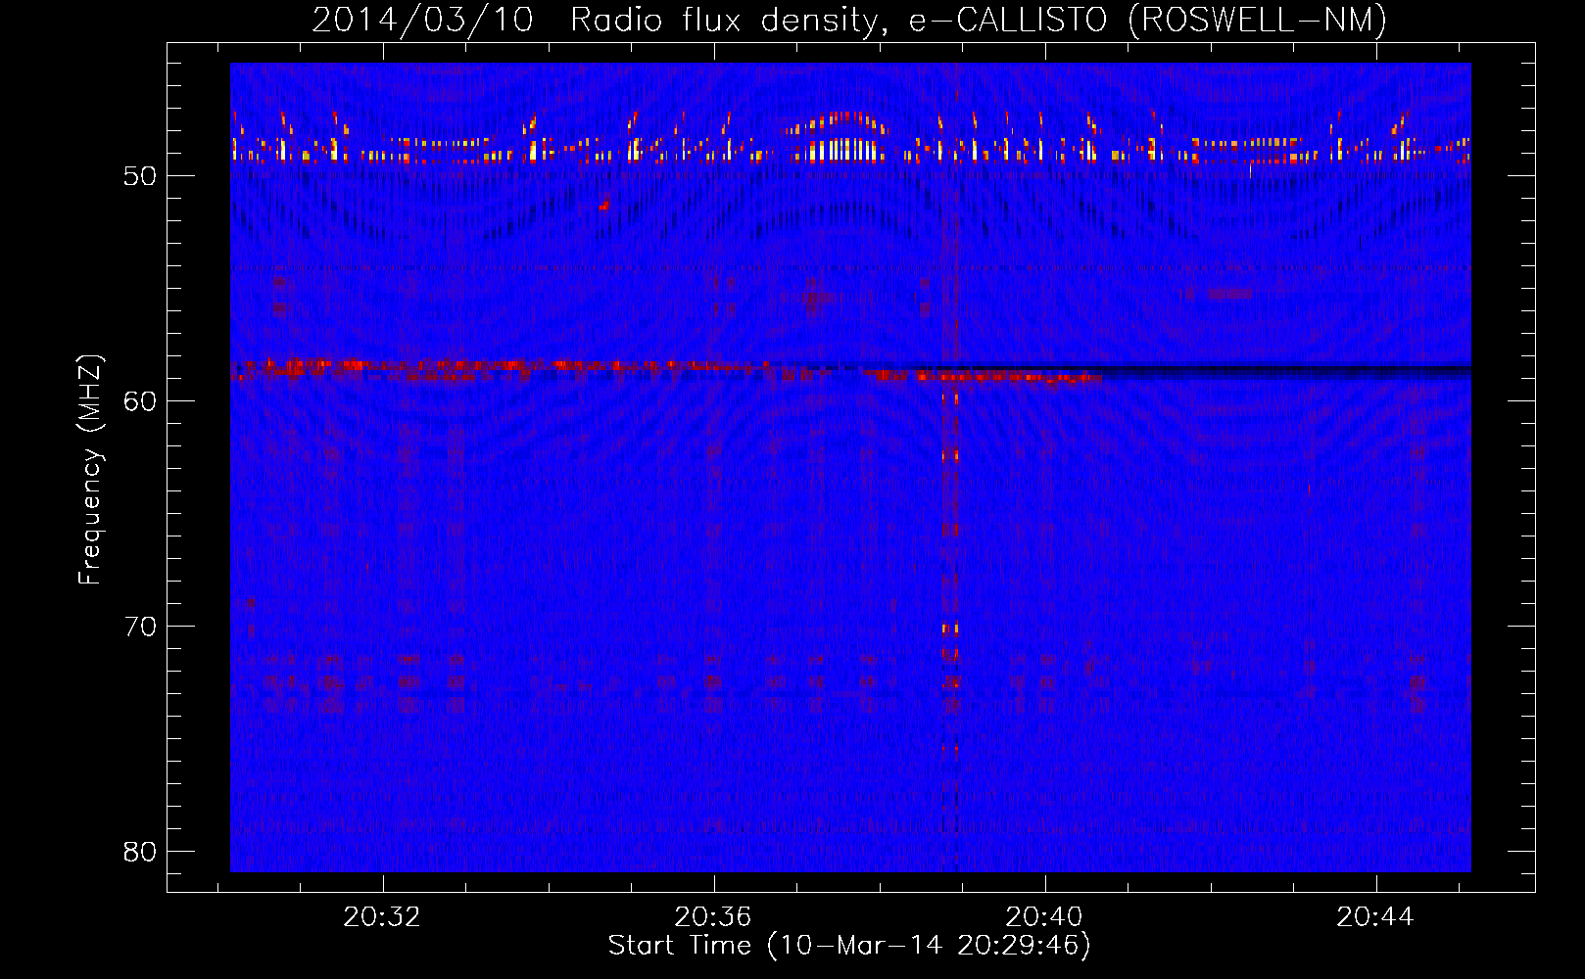Screen dimensions: 1585x979
Task: Click the 'Start Time (10-Mar-14 20:29:46)' label
Action: pyautogui.click(x=849, y=946)
